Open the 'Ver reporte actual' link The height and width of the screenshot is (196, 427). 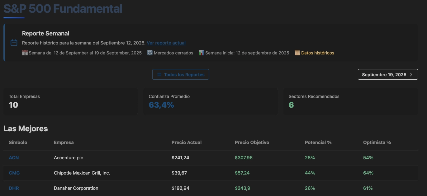pos(166,43)
